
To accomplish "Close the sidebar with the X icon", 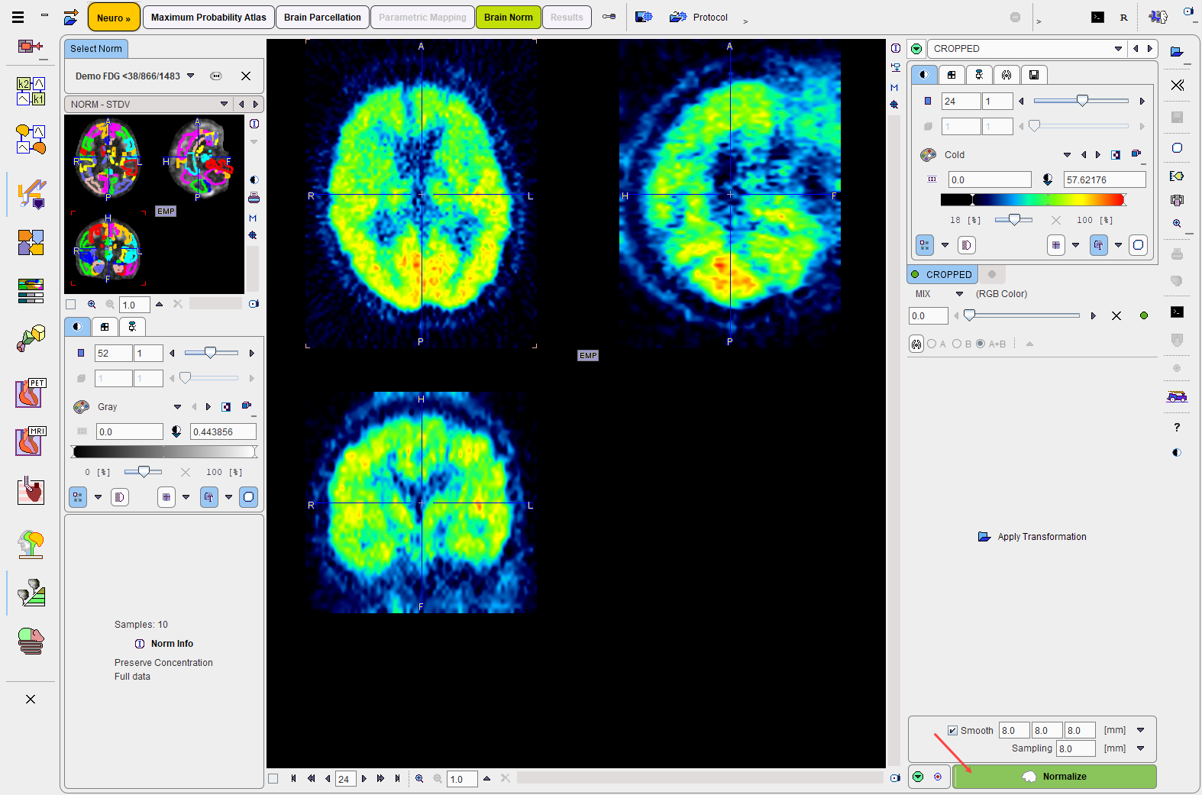I will [x=31, y=700].
